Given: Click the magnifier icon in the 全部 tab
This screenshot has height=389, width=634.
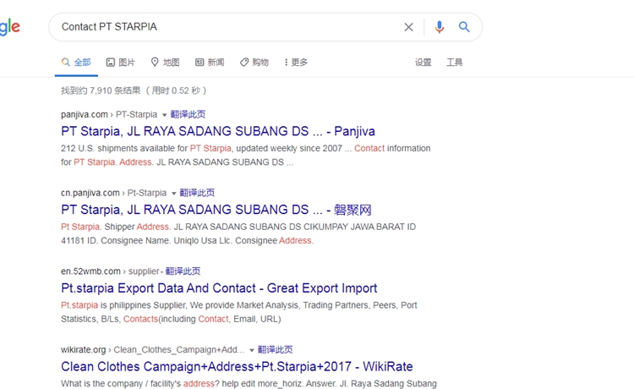Looking at the screenshot, I should pyautogui.click(x=65, y=63).
